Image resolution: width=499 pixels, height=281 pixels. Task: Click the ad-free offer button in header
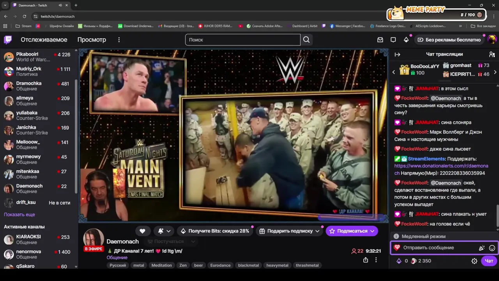coord(449,40)
